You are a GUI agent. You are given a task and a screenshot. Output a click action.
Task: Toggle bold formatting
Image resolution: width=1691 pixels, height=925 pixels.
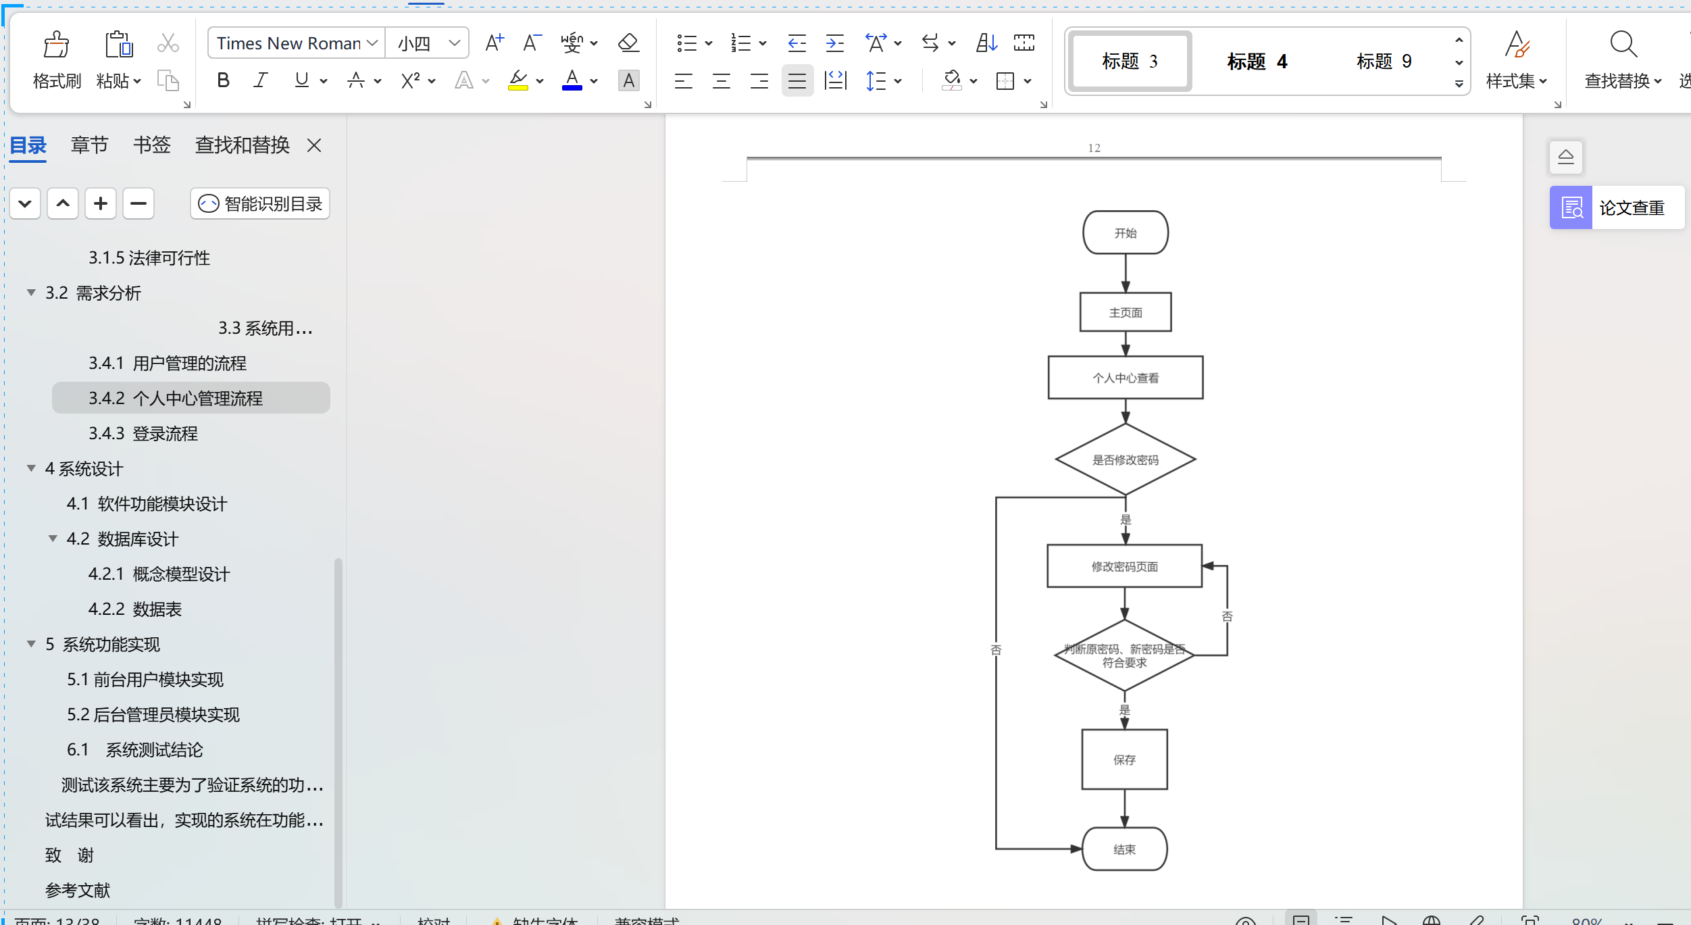pyautogui.click(x=223, y=80)
